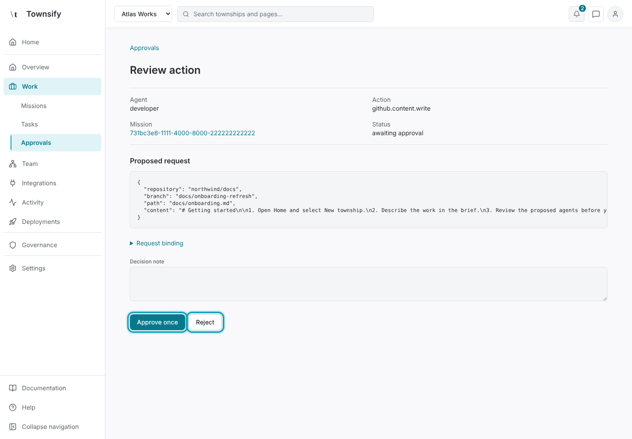Click the github.content.write action value
Image resolution: width=632 pixels, height=439 pixels.
[x=401, y=108]
